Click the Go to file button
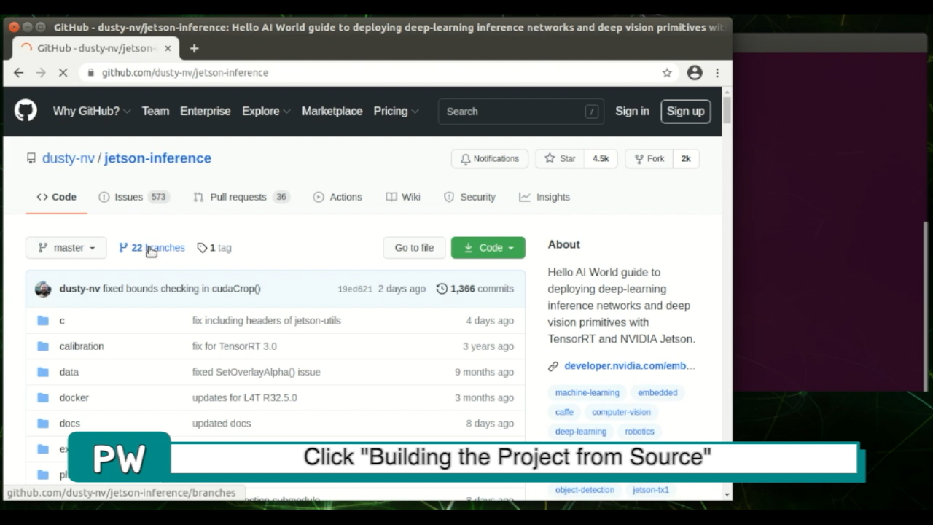Viewport: 933px width, 525px height. pos(414,248)
